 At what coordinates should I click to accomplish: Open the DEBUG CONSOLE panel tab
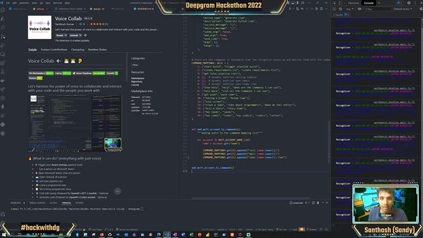pos(37,203)
